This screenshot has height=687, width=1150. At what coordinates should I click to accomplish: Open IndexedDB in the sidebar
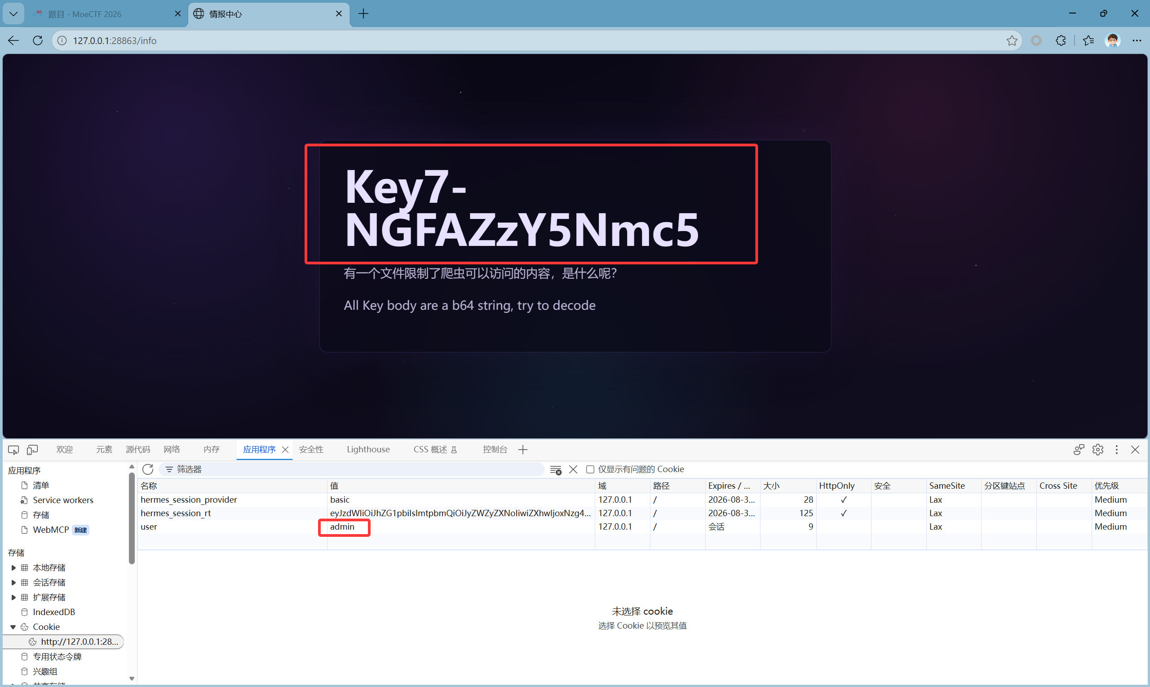53,612
